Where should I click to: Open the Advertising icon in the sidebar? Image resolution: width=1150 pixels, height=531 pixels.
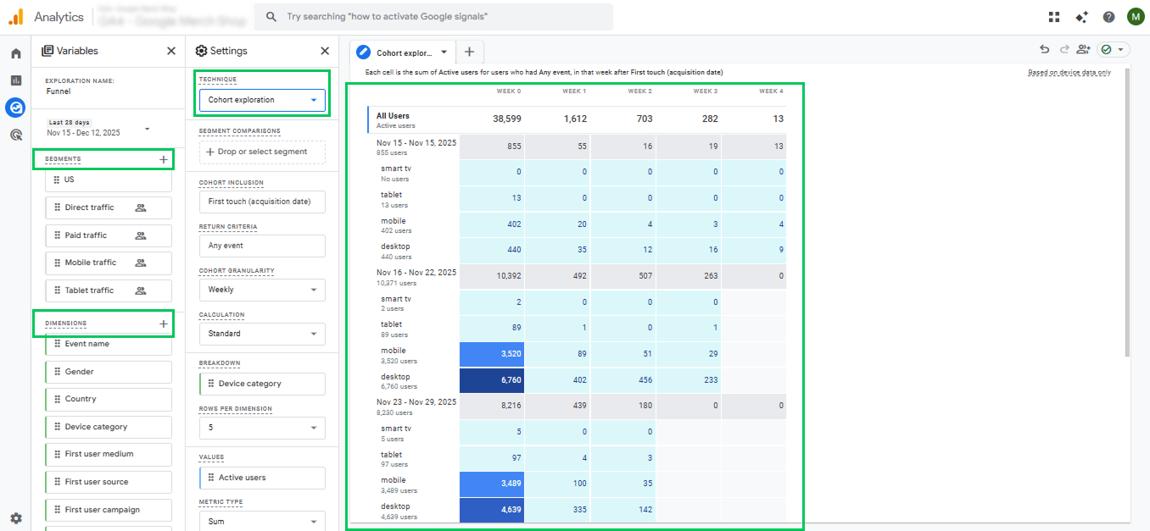(x=15, y=135)
